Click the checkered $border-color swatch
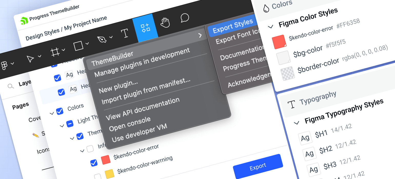This screenshot has height=179, width=395. point(288,74)
